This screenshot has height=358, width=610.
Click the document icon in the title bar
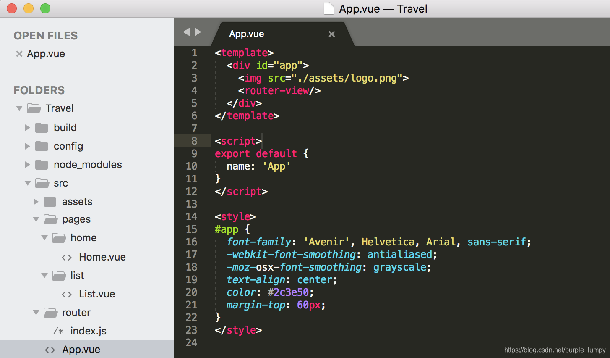329,8
